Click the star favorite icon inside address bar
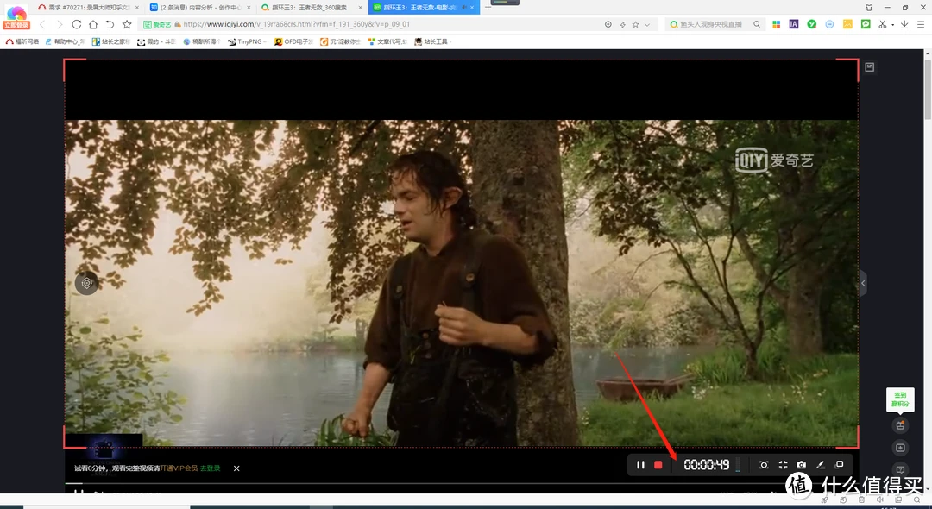Image resolution: width=932 pixels, height=509 pixels. click(635, 24)
